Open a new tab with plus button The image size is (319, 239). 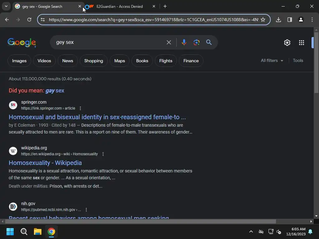[165, 6]
